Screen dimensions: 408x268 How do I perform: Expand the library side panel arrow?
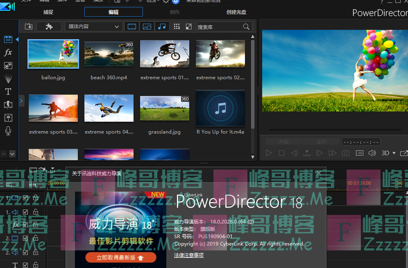click(x=22, y=100)
